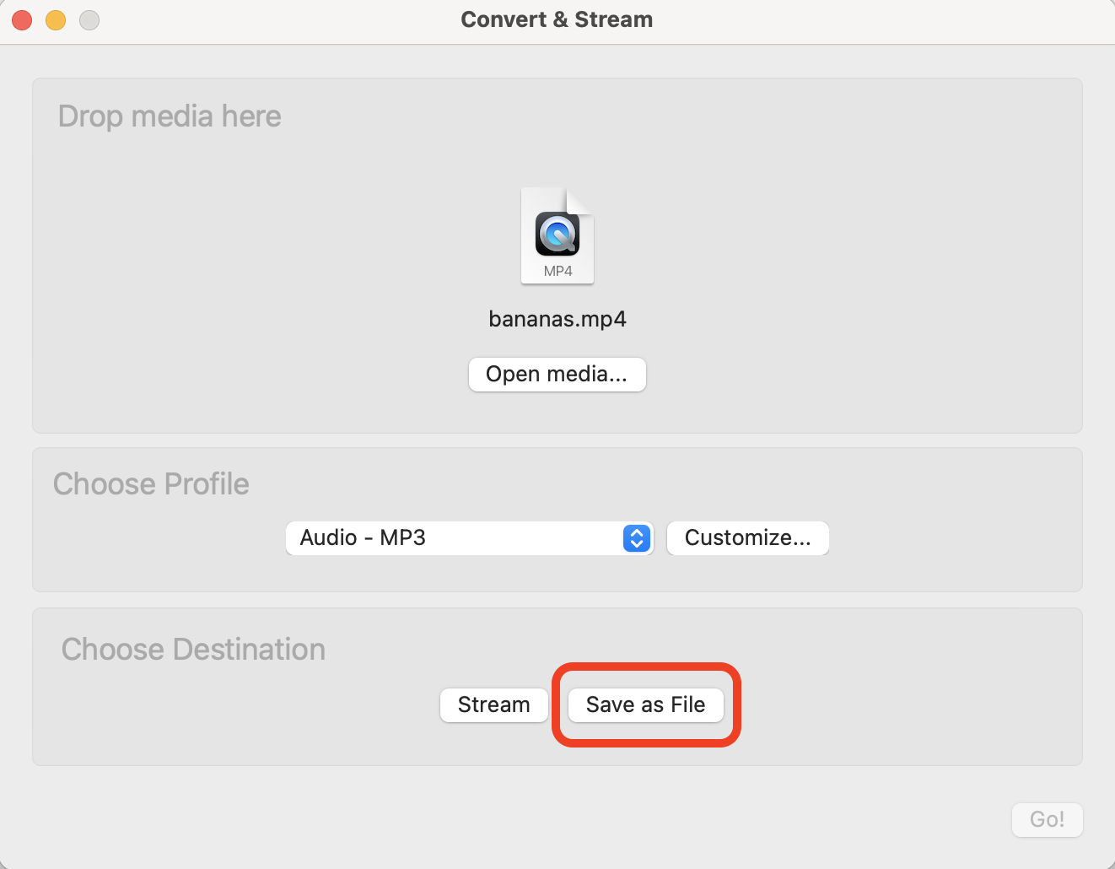
Task: Click the QuickTime logo on the media thumbnail
Action: click(556, 235)
